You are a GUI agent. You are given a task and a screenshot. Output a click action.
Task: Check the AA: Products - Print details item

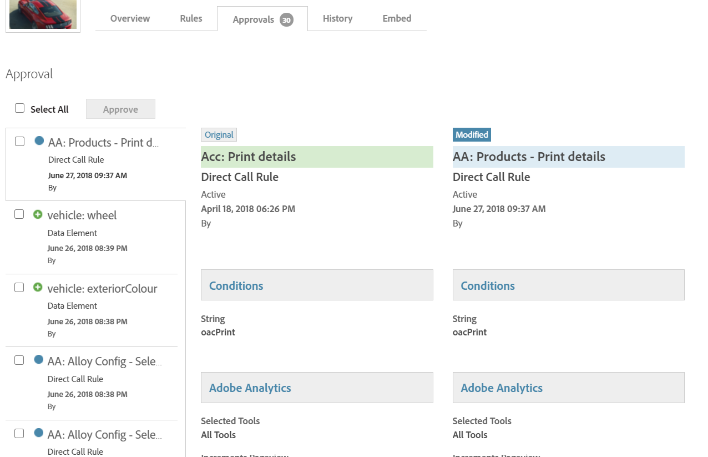point(19,141)
